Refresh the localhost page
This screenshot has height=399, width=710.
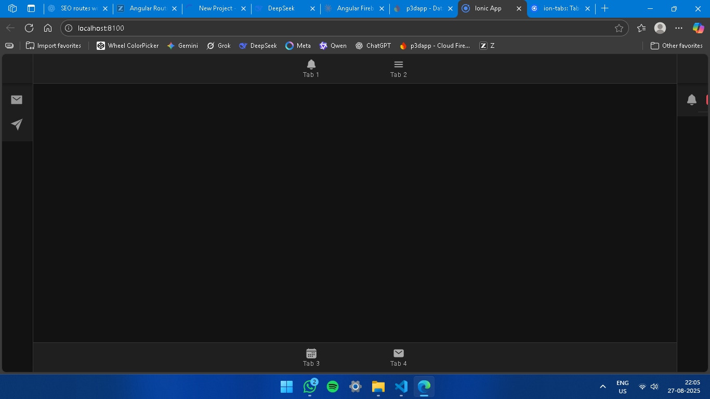click(x=29, y=28)
